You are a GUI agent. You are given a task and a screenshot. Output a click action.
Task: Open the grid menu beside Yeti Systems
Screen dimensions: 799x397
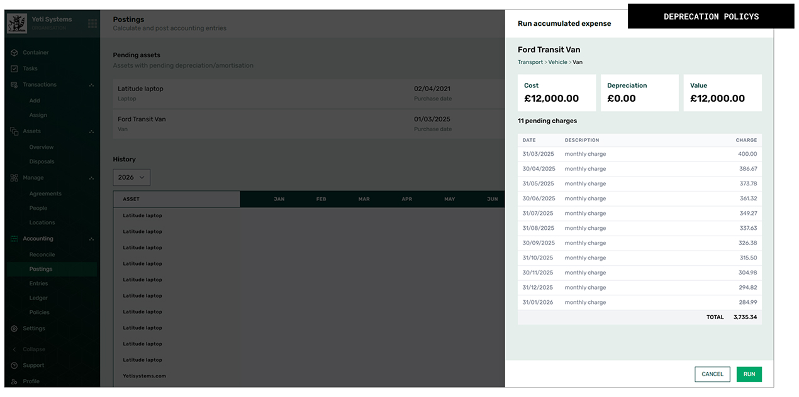coord(92,23)
